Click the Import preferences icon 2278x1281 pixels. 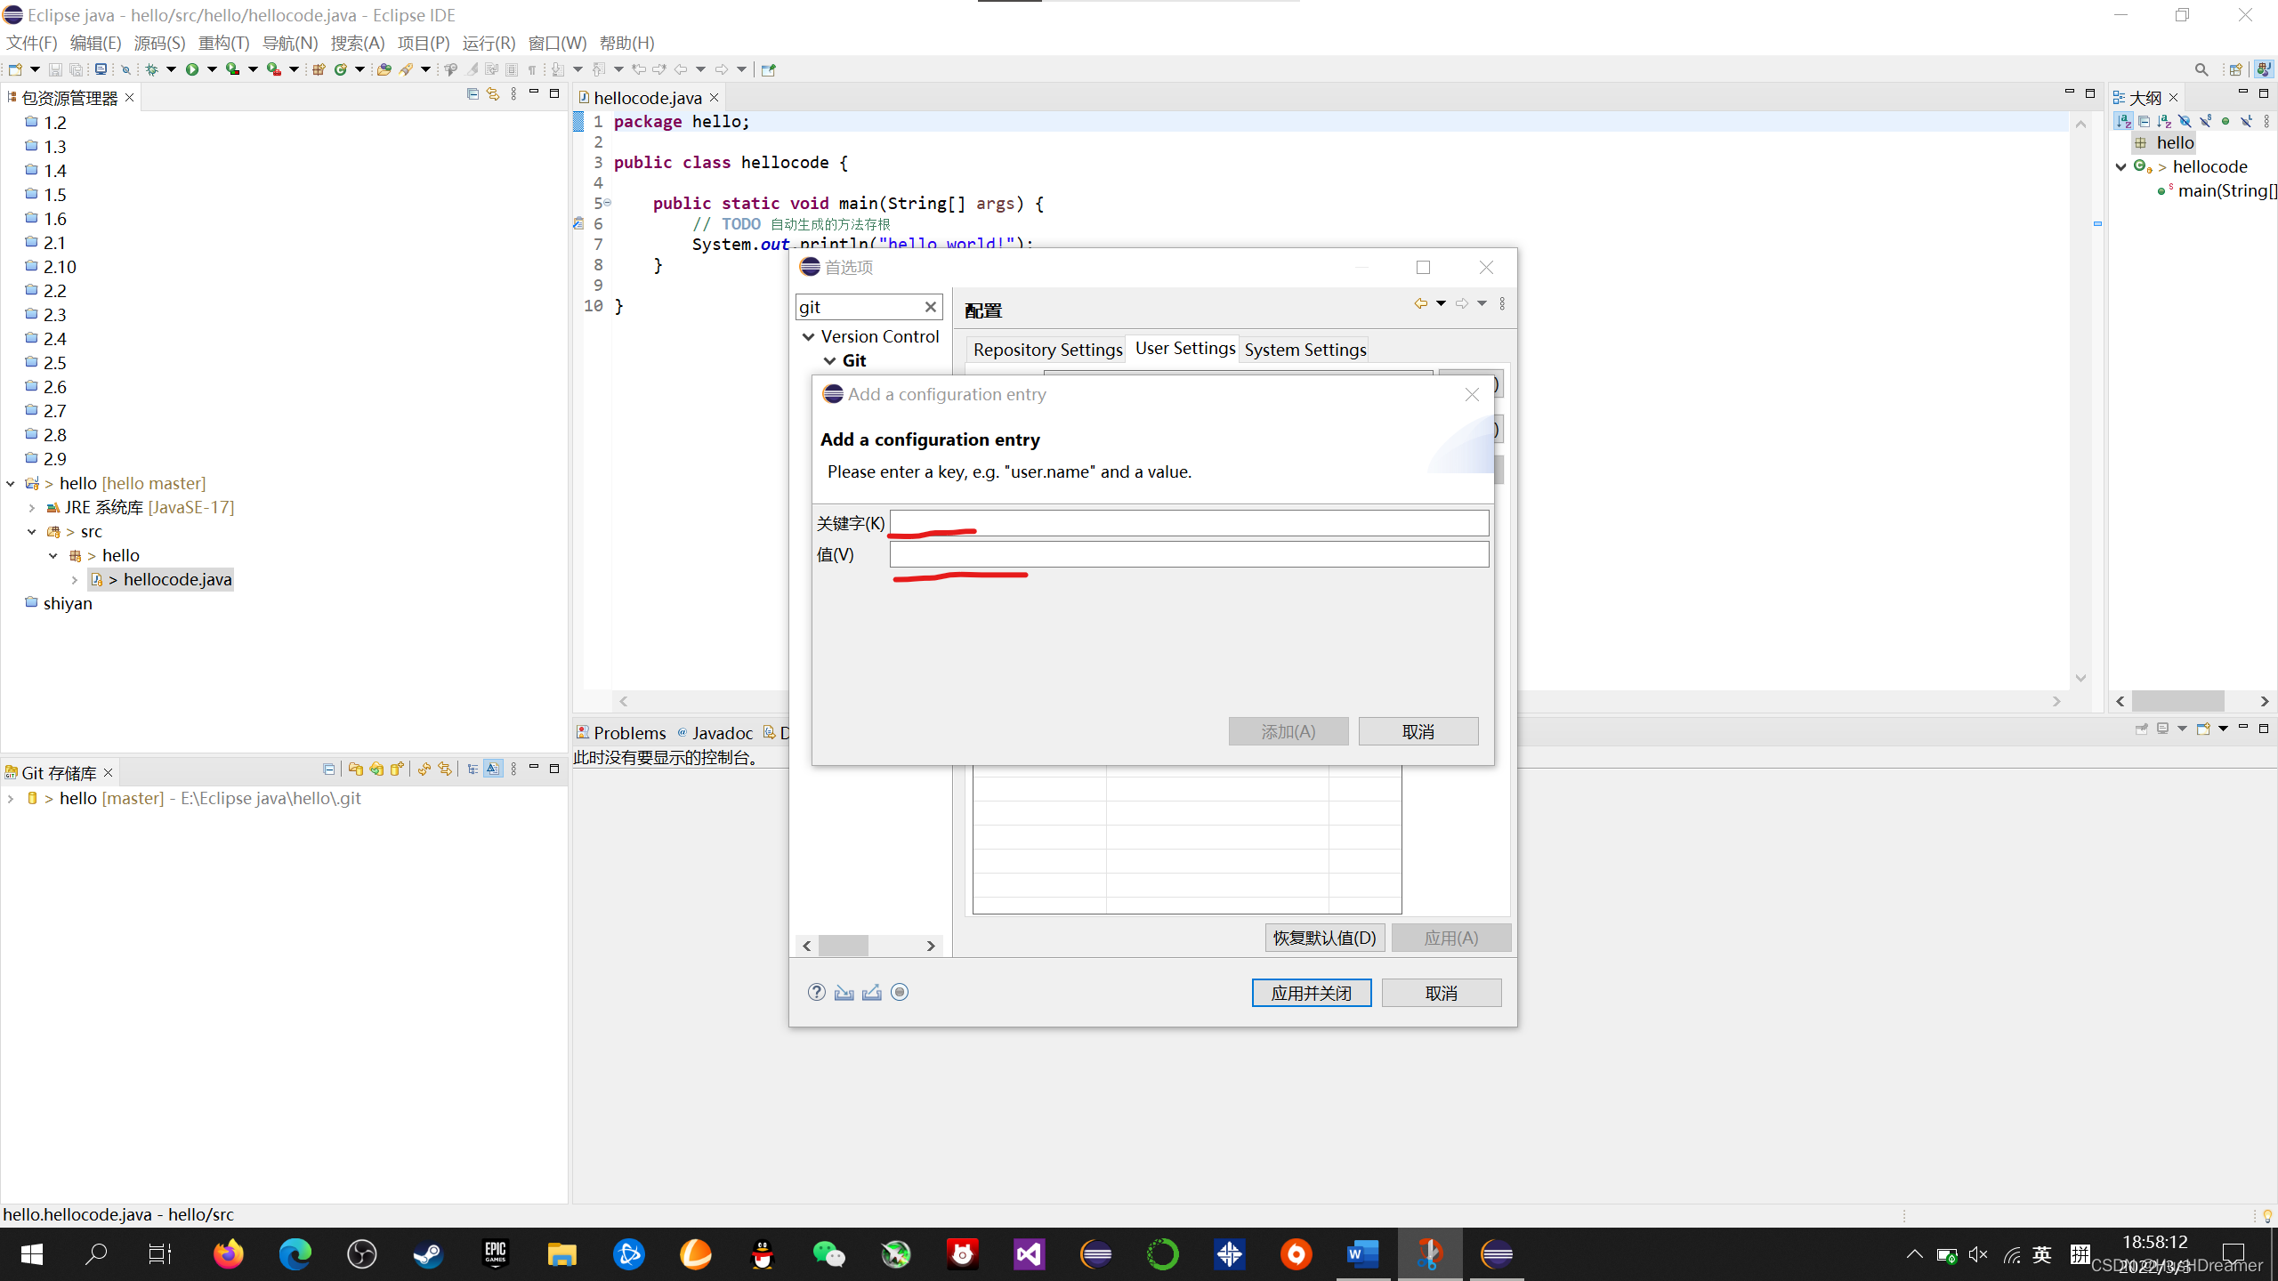click(844, 992)
